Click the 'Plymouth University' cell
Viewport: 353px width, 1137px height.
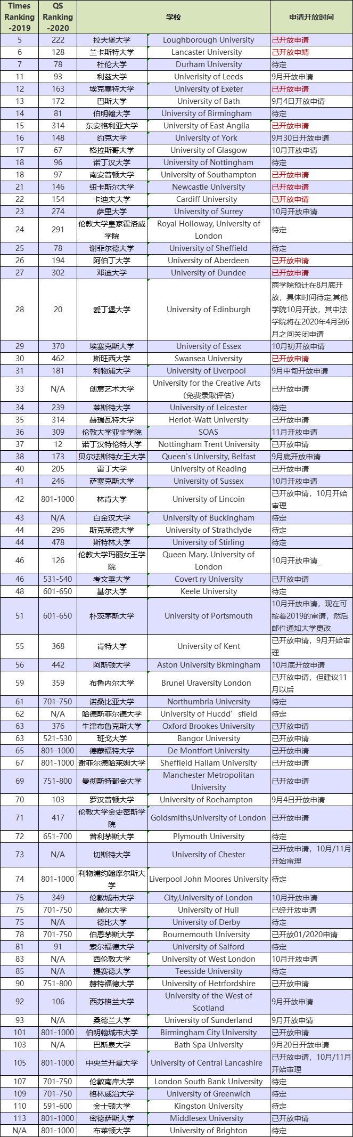pos(209,836)
